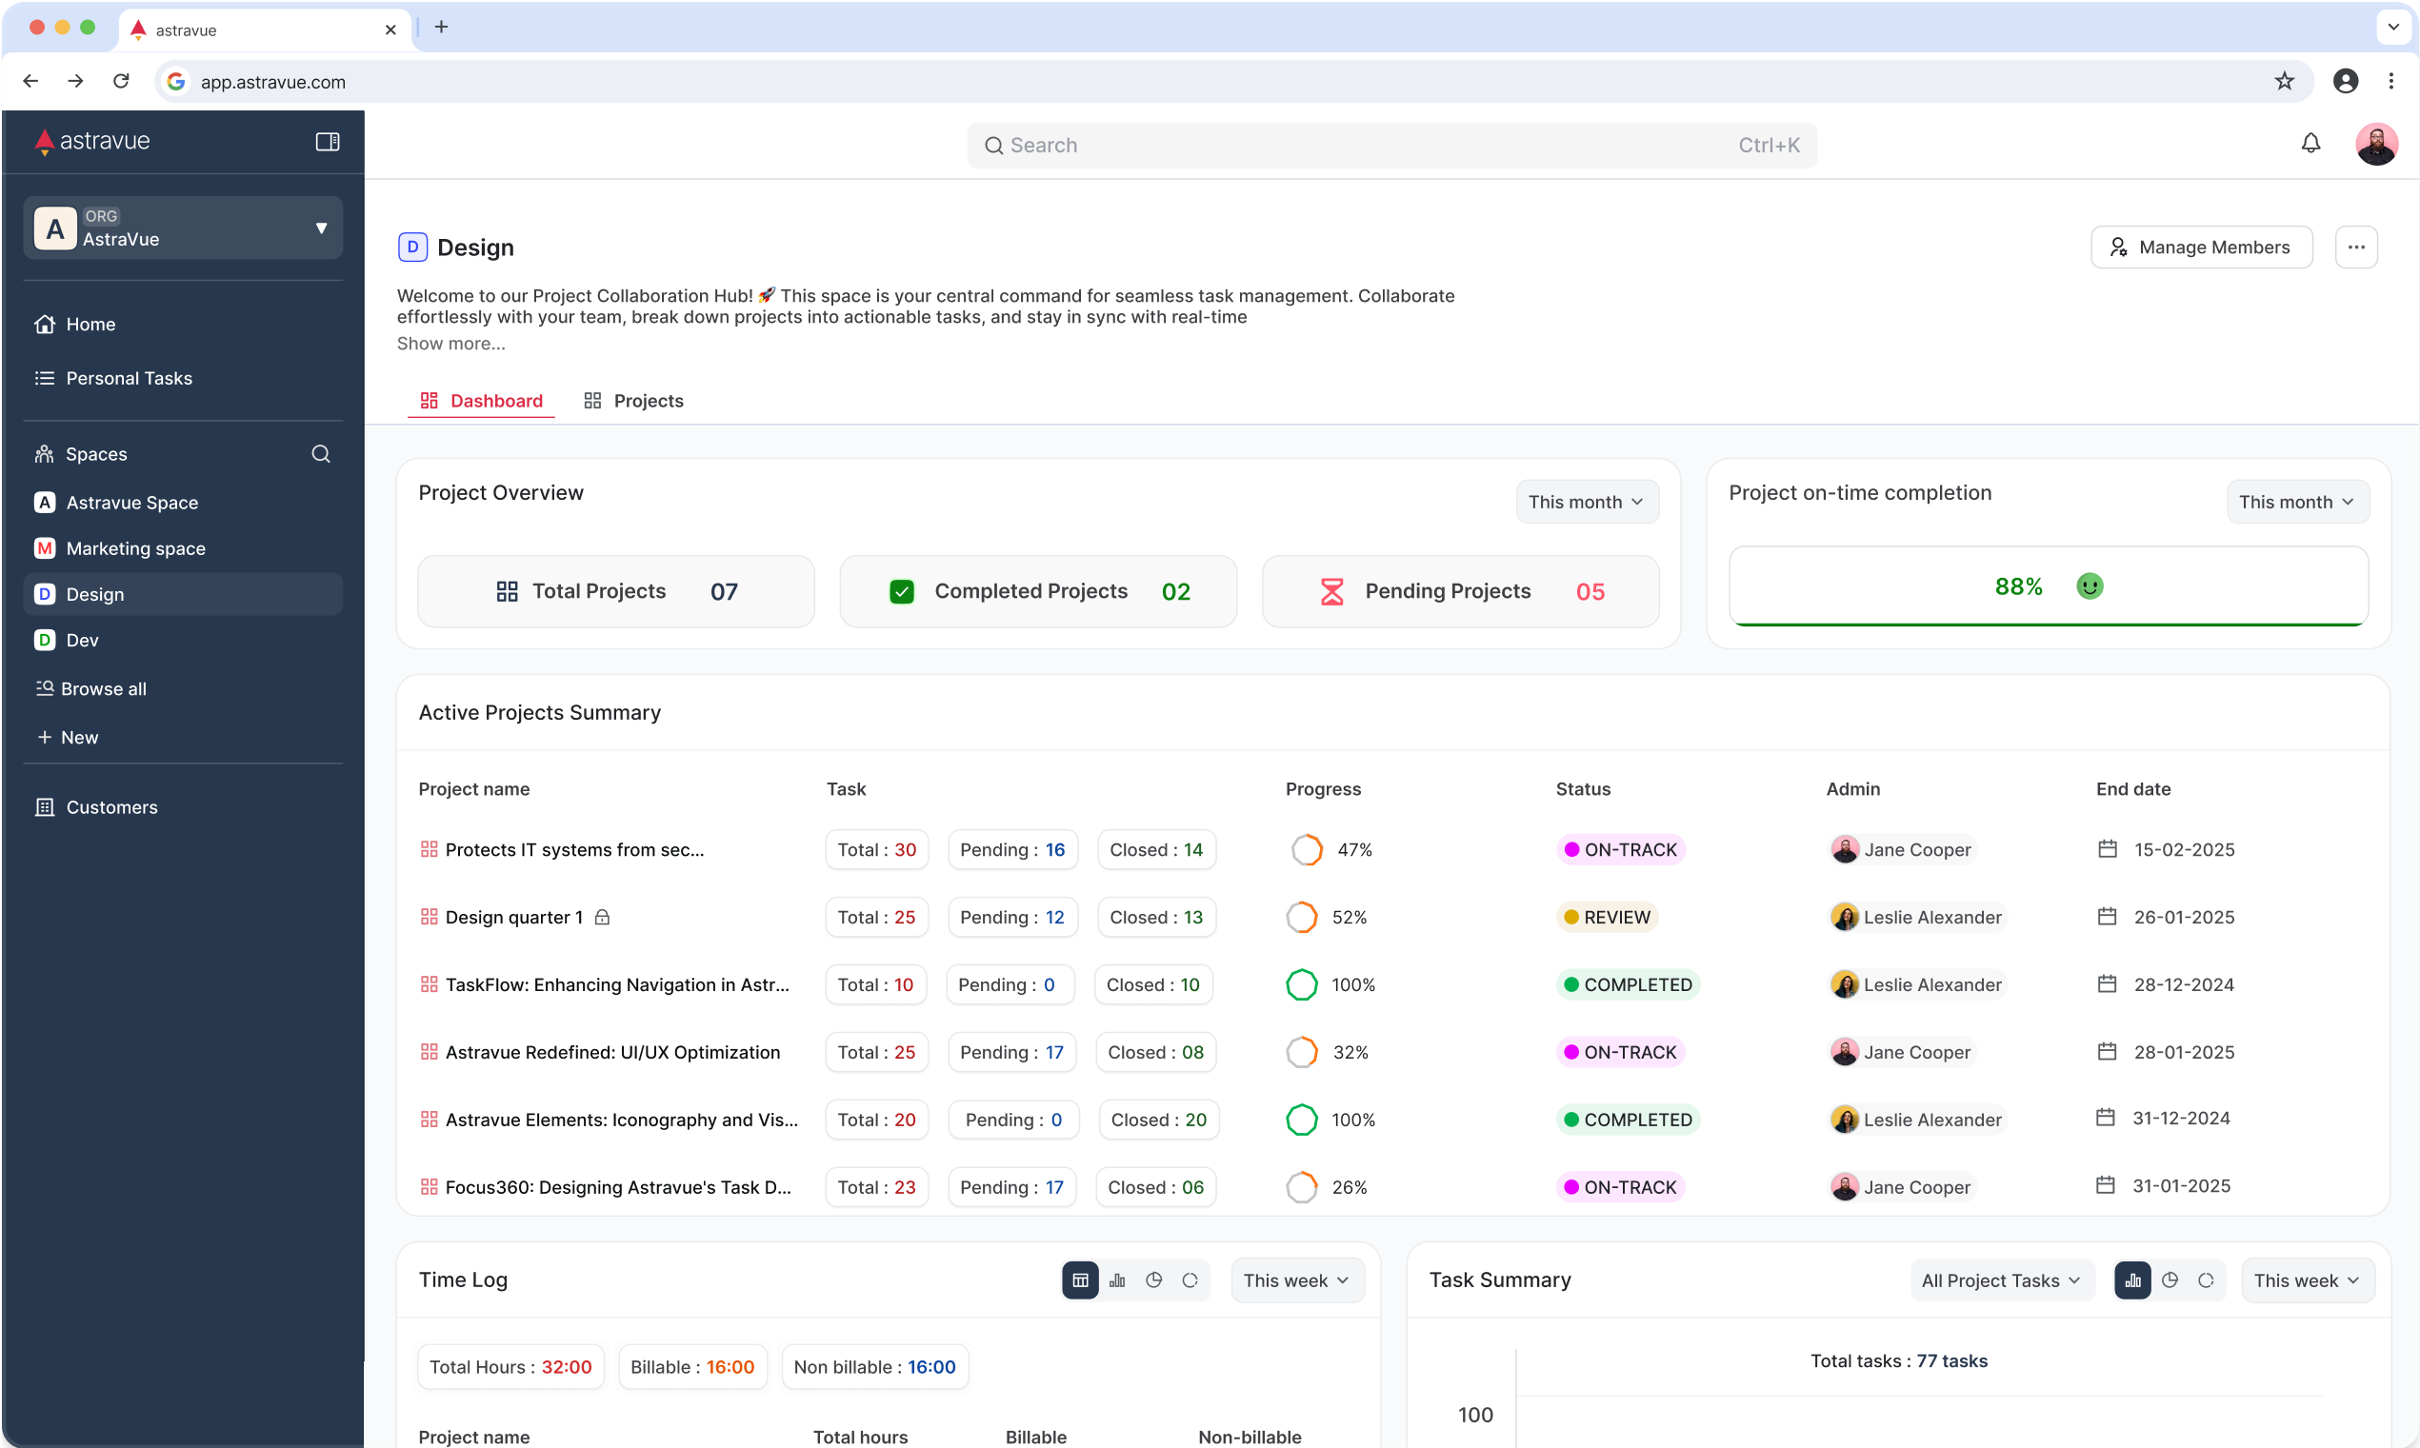
Task: Open the browser three-dot menu
Action: pos(2390,81)
